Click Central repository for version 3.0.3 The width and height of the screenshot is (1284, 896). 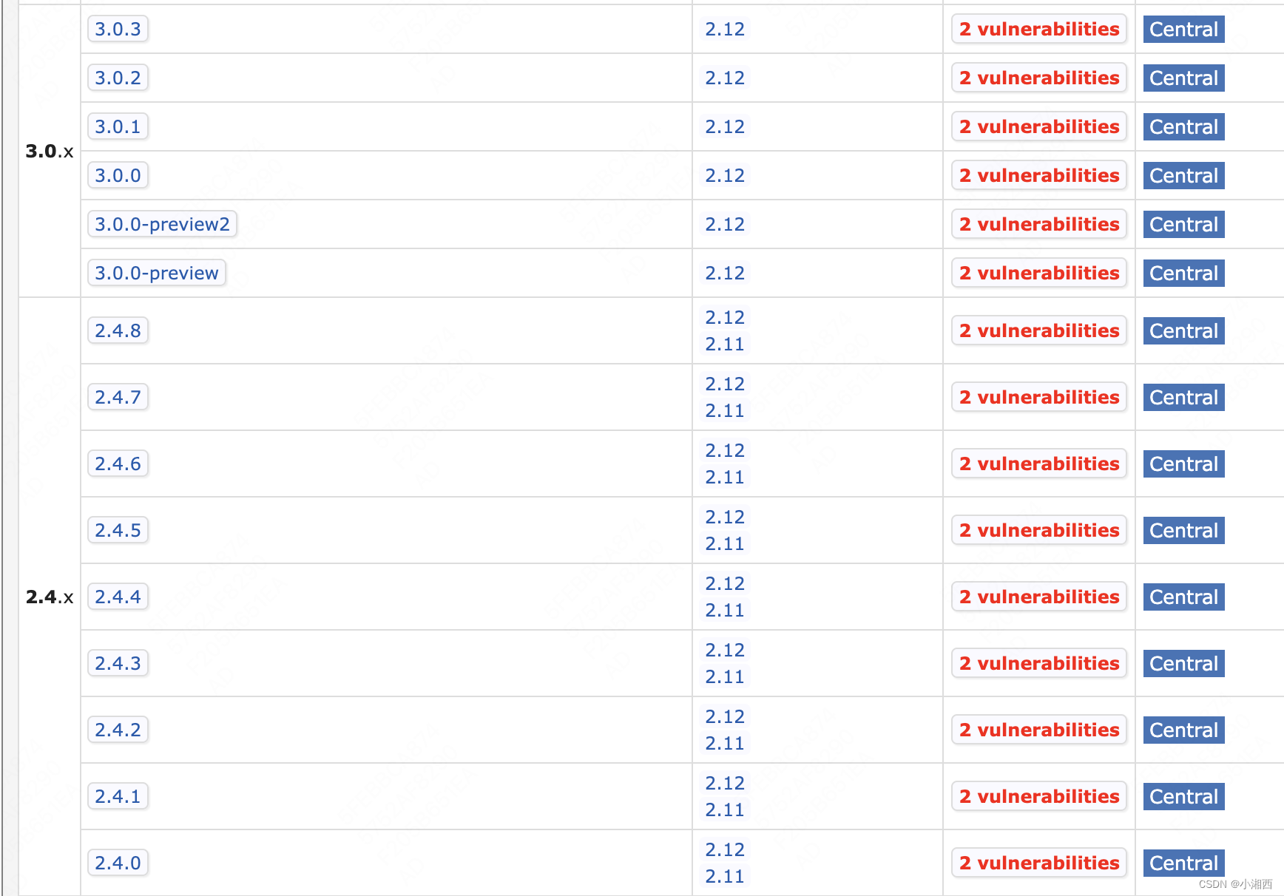click(x=1183, y=29)
